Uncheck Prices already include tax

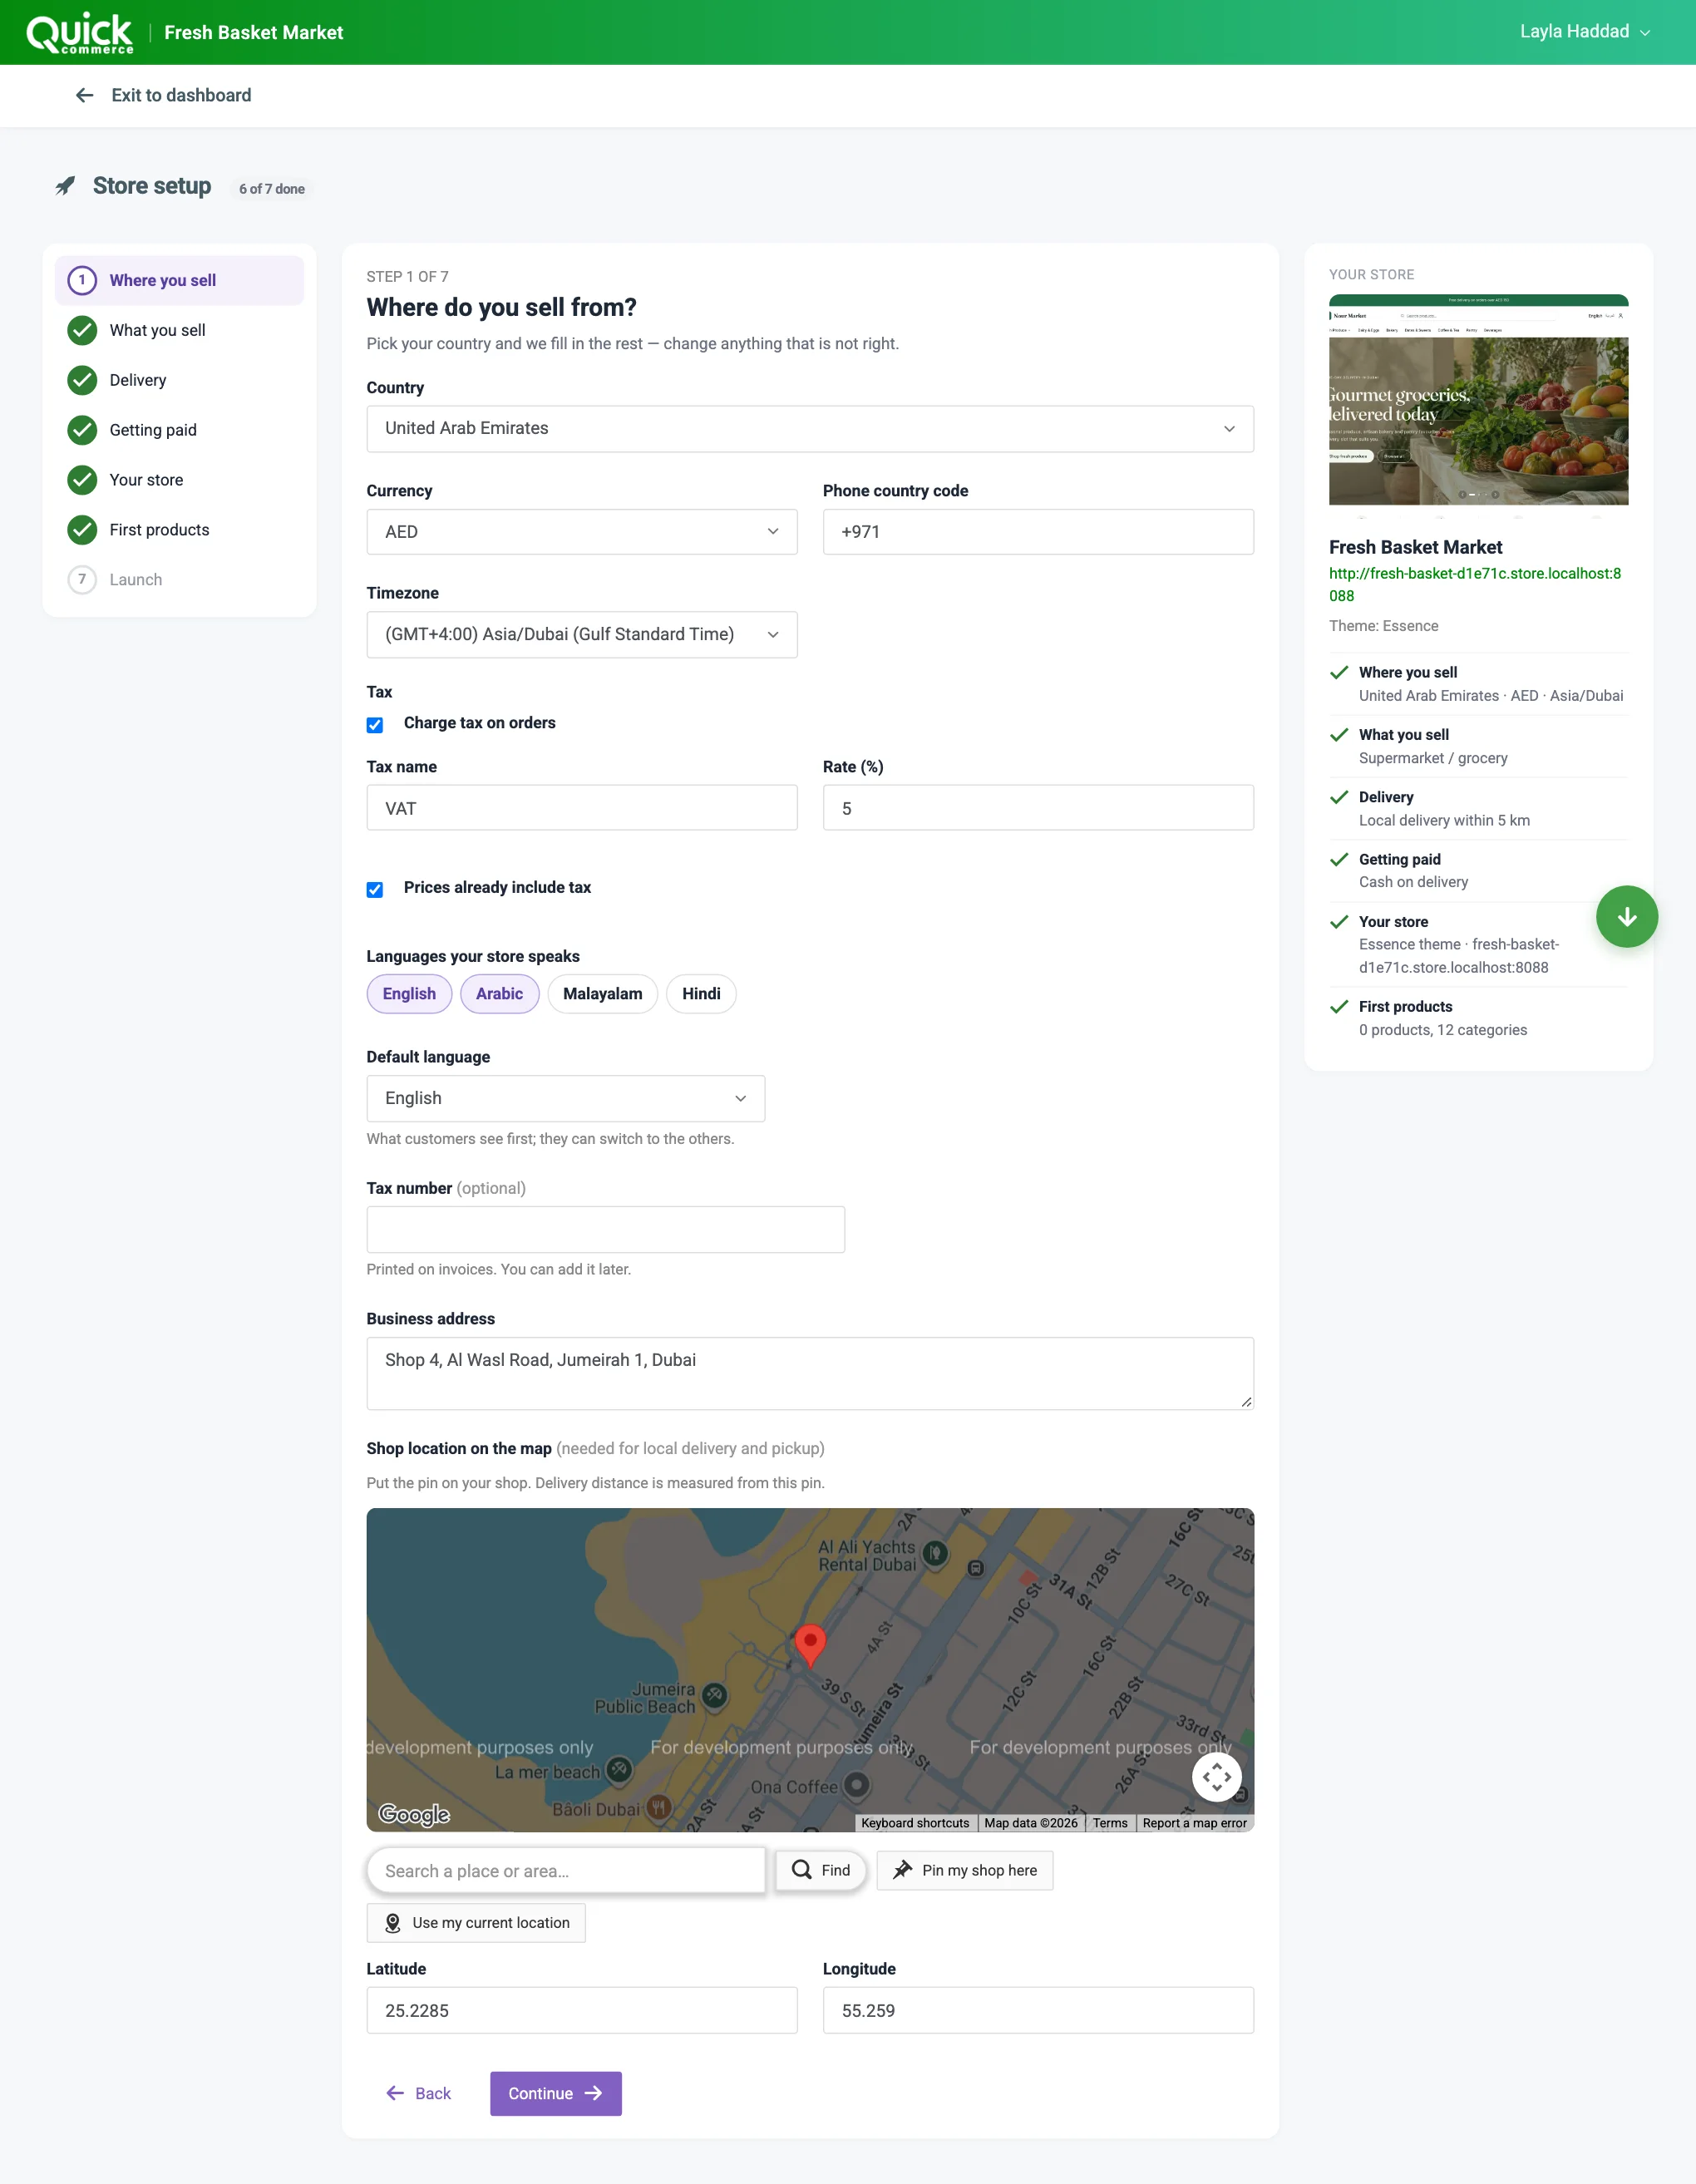click(x=375, y=889)
